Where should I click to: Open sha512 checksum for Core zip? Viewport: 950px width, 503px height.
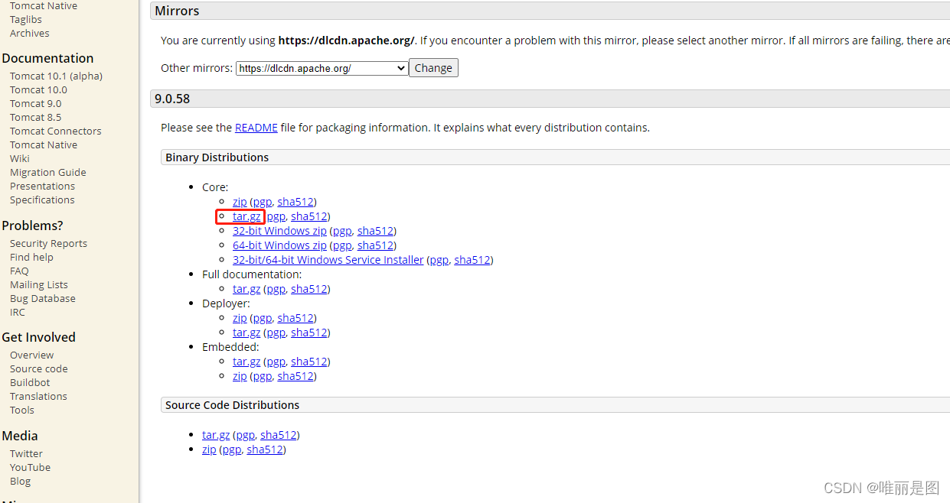click(295, 202)
